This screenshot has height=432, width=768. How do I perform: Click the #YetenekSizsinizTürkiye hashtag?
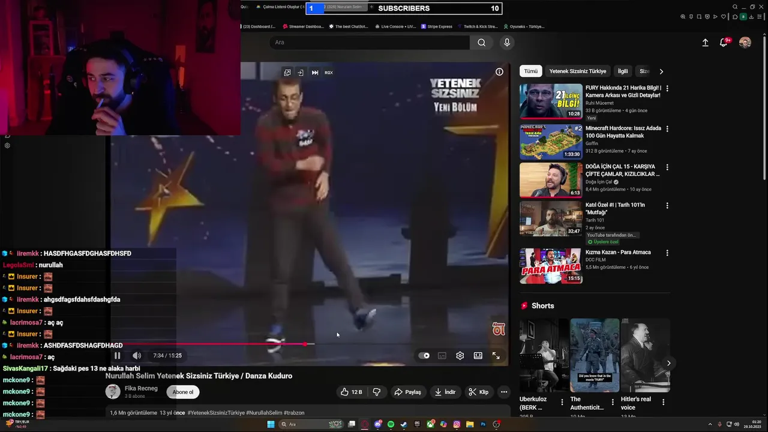216,413
